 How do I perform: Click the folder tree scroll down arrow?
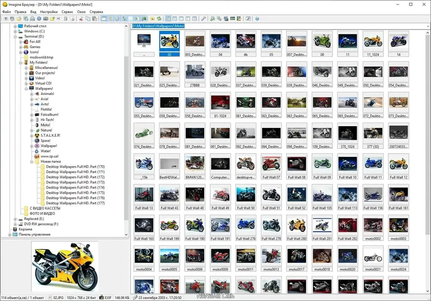tap(127, 235)
